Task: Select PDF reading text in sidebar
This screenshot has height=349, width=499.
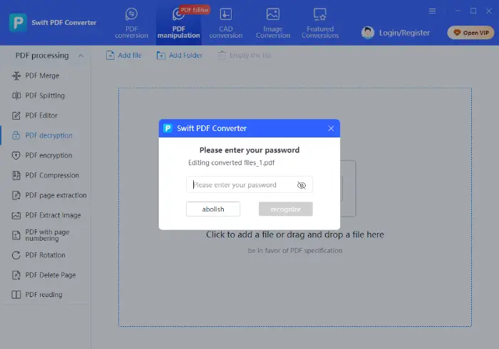Action: click(x=43, y=295)
